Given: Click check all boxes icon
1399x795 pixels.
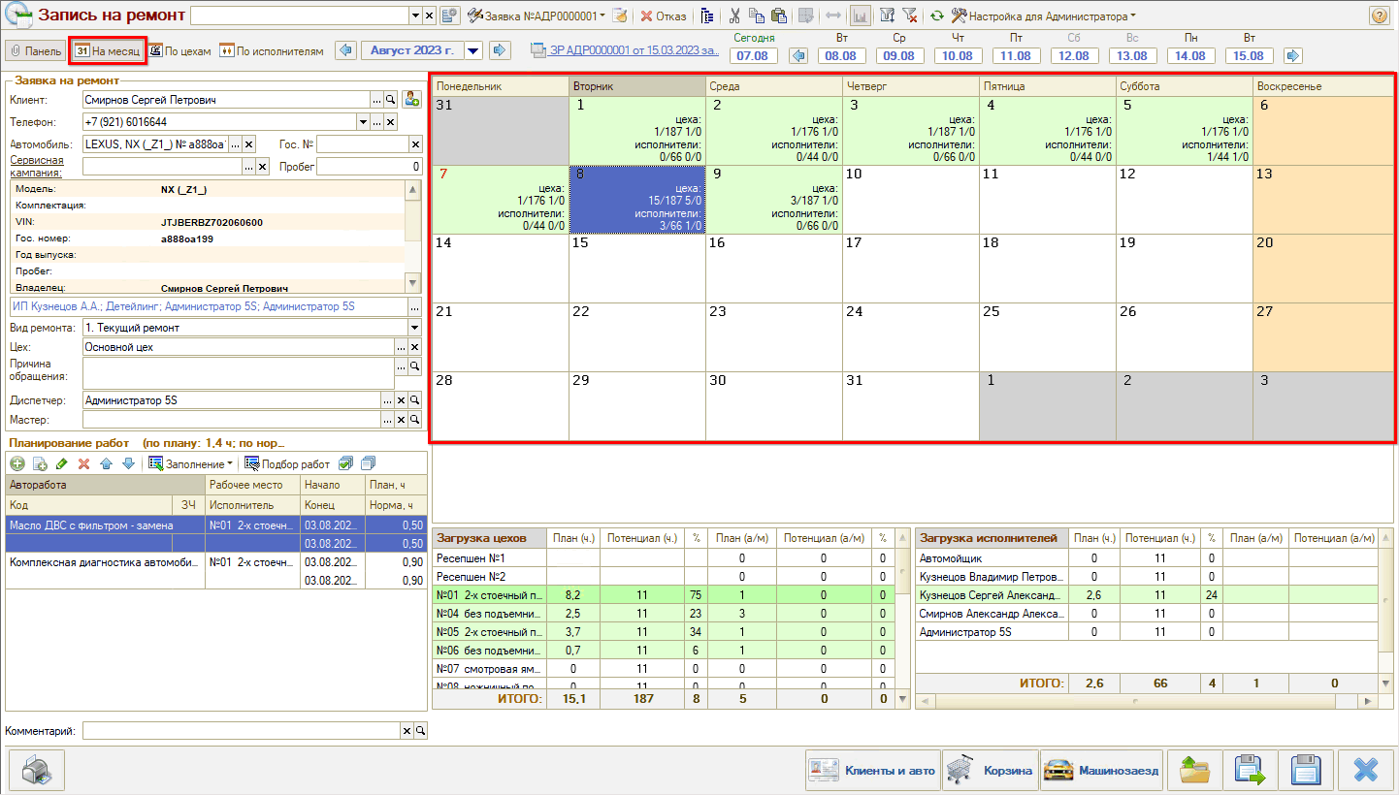Looking at the screenshot, I should tap(346, 464).
